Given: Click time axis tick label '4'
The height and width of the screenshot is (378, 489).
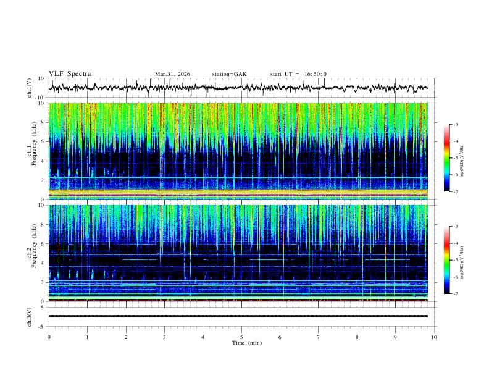Looking at the screenshot, I should [203, 337].
